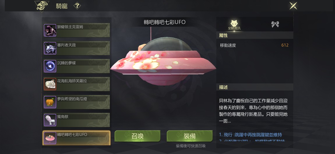This screenshot has height=154, width=335.
Task: Pick the 花海航海師芙蘿拉 mount icon
Action: click(x=50, y=84)
